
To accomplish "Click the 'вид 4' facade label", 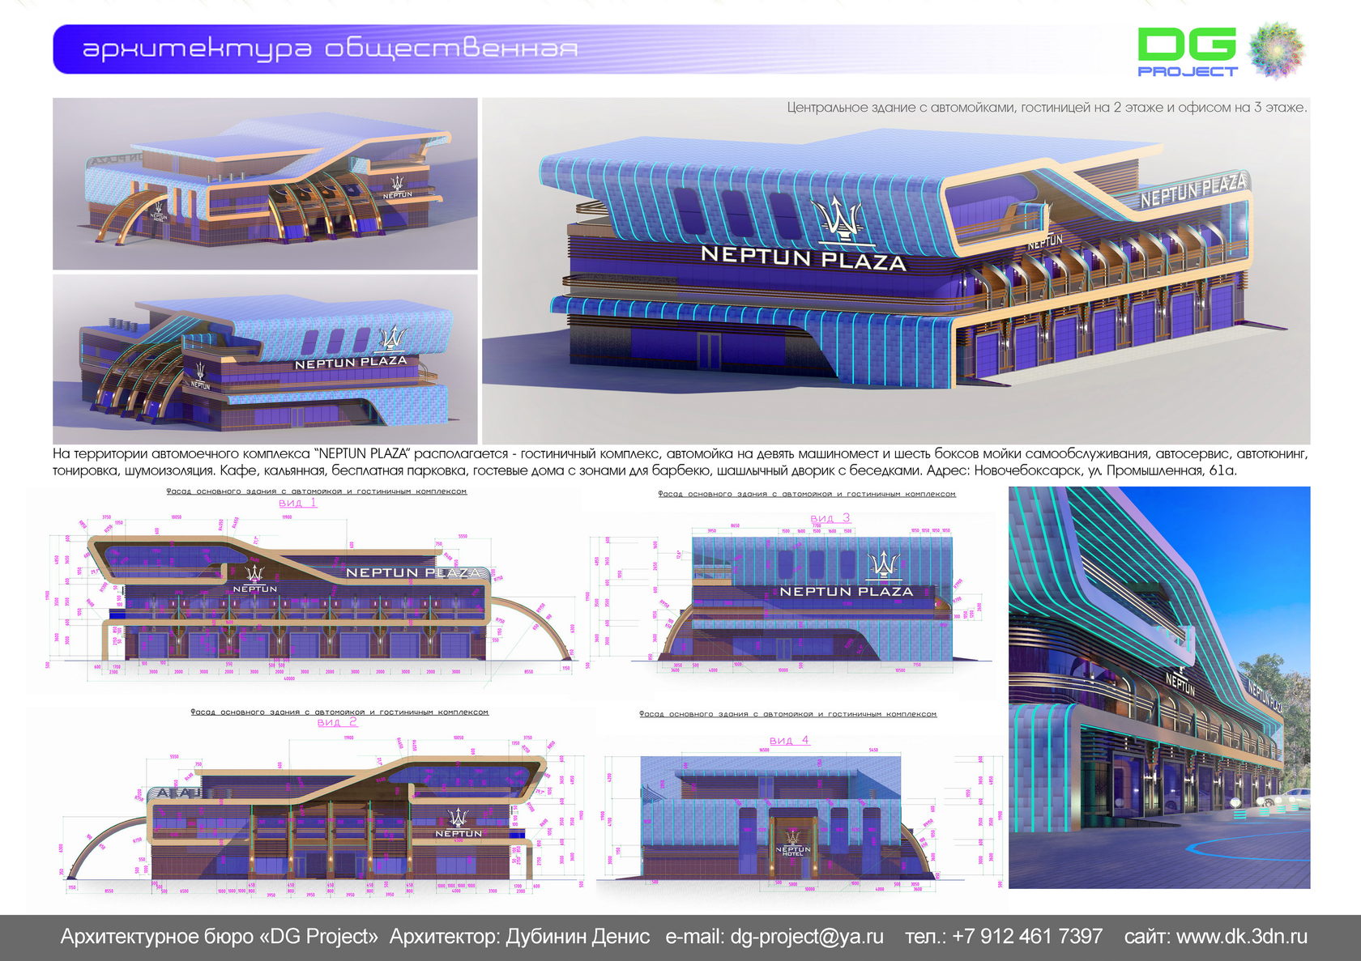I will 789,740.
